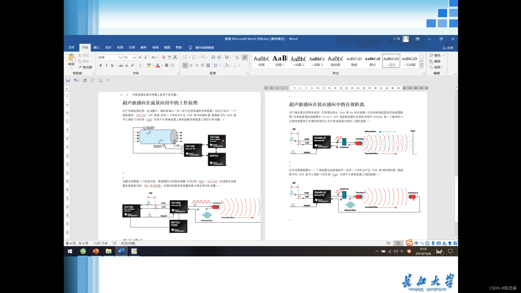Toggle italic formatting
The width and height of the screenshot is (521, 293).
click(106, 65)
